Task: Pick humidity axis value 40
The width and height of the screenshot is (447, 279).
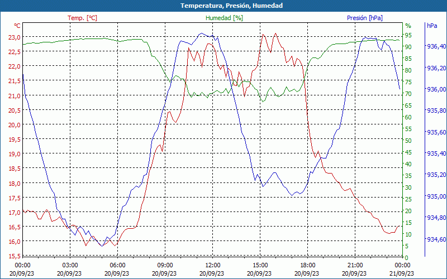Action: (x=408, y=164)
